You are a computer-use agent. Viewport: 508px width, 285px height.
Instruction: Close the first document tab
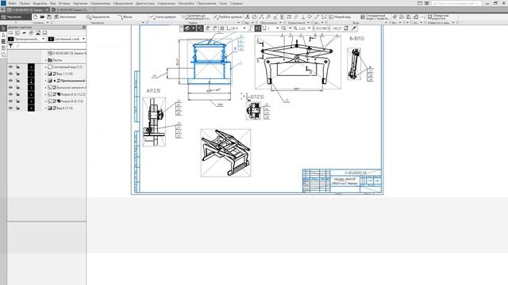[x=47, y=9]
